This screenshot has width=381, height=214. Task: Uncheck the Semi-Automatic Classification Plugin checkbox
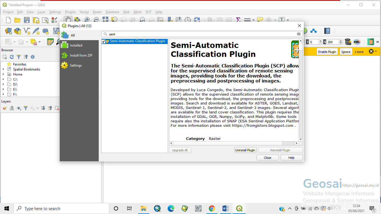point(103,41)
